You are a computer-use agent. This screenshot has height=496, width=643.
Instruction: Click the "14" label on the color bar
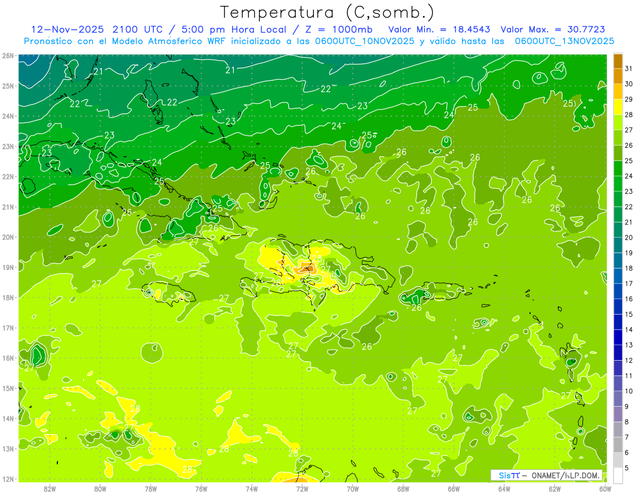(x=629, y=330)
